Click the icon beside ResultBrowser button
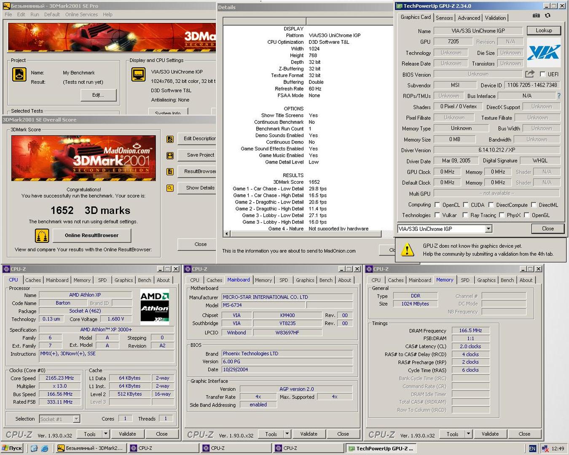 pos(170,171)
